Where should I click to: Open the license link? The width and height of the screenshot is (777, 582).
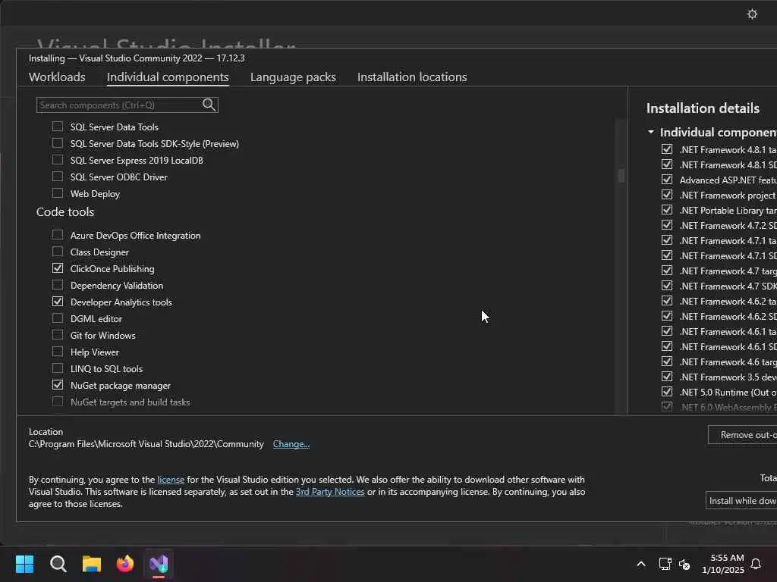(x=171, y=480)
